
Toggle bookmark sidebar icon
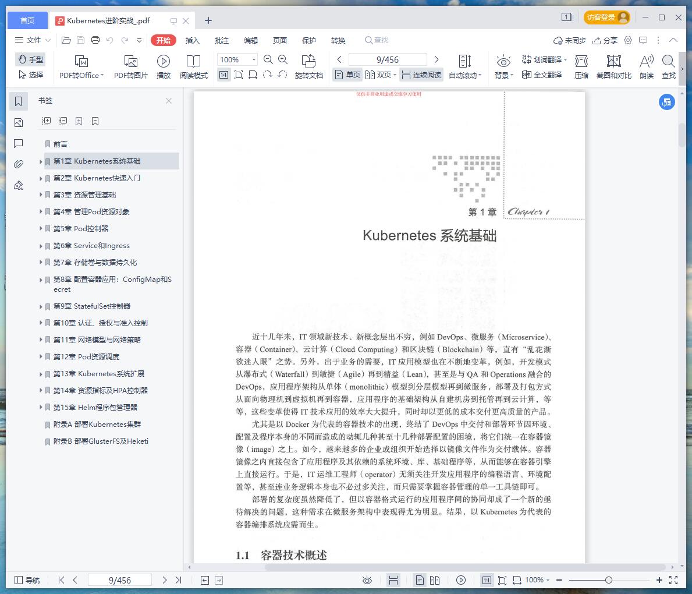point(19,101)
